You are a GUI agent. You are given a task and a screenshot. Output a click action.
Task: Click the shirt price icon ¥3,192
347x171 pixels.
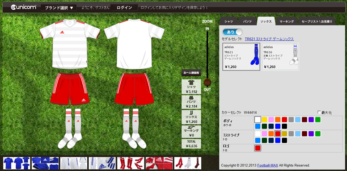coord(191,87)
